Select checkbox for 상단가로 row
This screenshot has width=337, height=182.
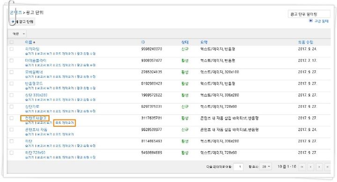pos(12,107)
